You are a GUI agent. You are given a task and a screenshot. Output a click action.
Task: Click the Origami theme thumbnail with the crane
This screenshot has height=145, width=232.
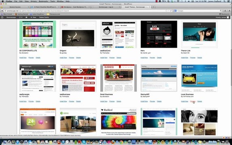coord(78,34)
